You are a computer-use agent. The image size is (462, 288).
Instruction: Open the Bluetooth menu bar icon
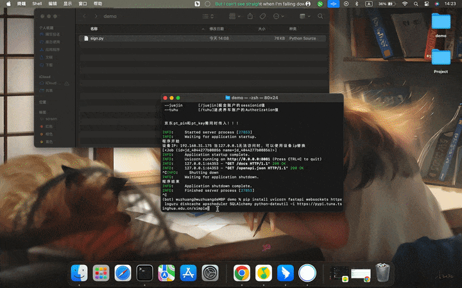pos(357,4)
